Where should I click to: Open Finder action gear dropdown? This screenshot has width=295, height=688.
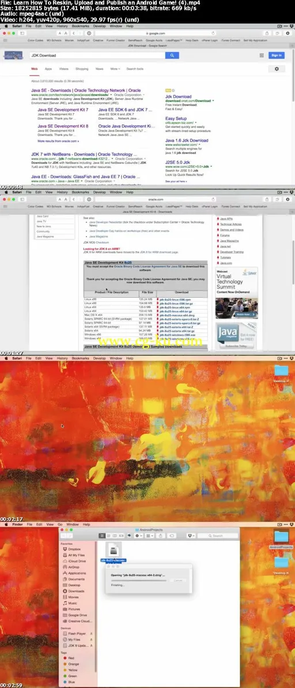pyautogui.click(x=139, y=536)
